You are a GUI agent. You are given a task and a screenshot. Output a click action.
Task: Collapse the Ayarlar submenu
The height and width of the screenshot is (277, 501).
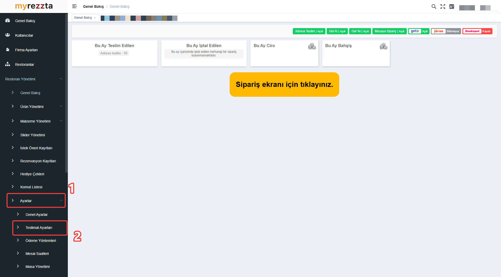pyautogui.click(x=61, y=201)
